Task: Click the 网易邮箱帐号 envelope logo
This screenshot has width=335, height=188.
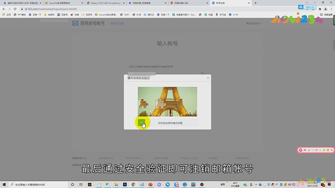Action: click(75, 23)
